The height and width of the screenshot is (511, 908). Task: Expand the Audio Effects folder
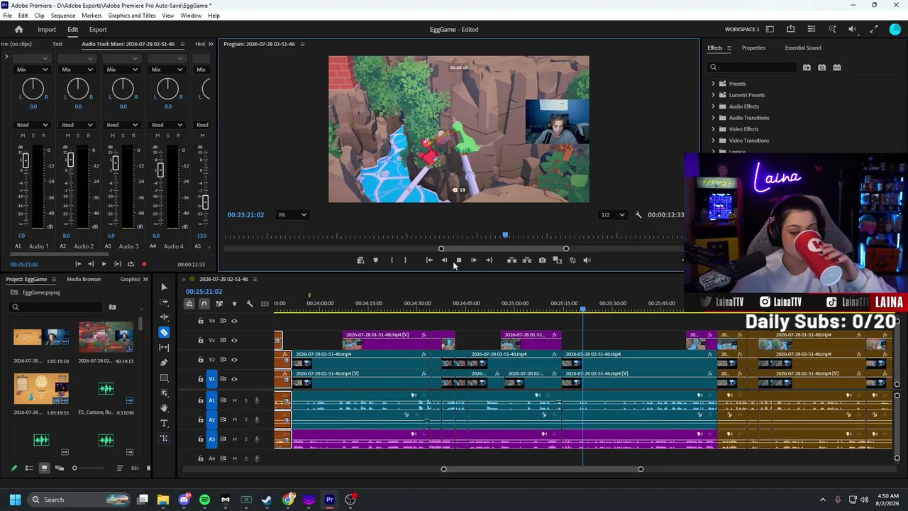[x=714, y=106]
